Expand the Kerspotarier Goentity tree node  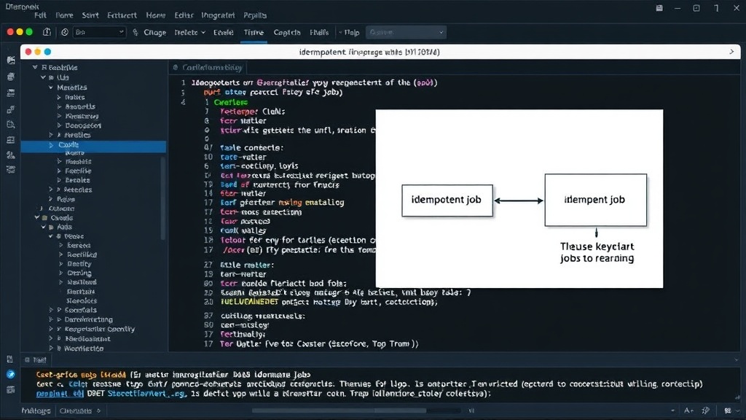click(51, 329)
